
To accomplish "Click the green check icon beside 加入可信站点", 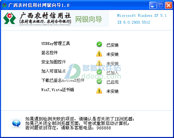I will 99,72.
